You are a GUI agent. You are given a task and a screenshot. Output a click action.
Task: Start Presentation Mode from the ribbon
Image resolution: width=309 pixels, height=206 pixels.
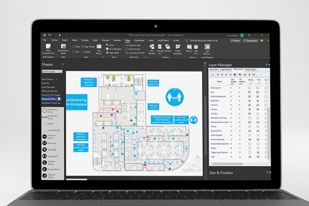point(63,49)
